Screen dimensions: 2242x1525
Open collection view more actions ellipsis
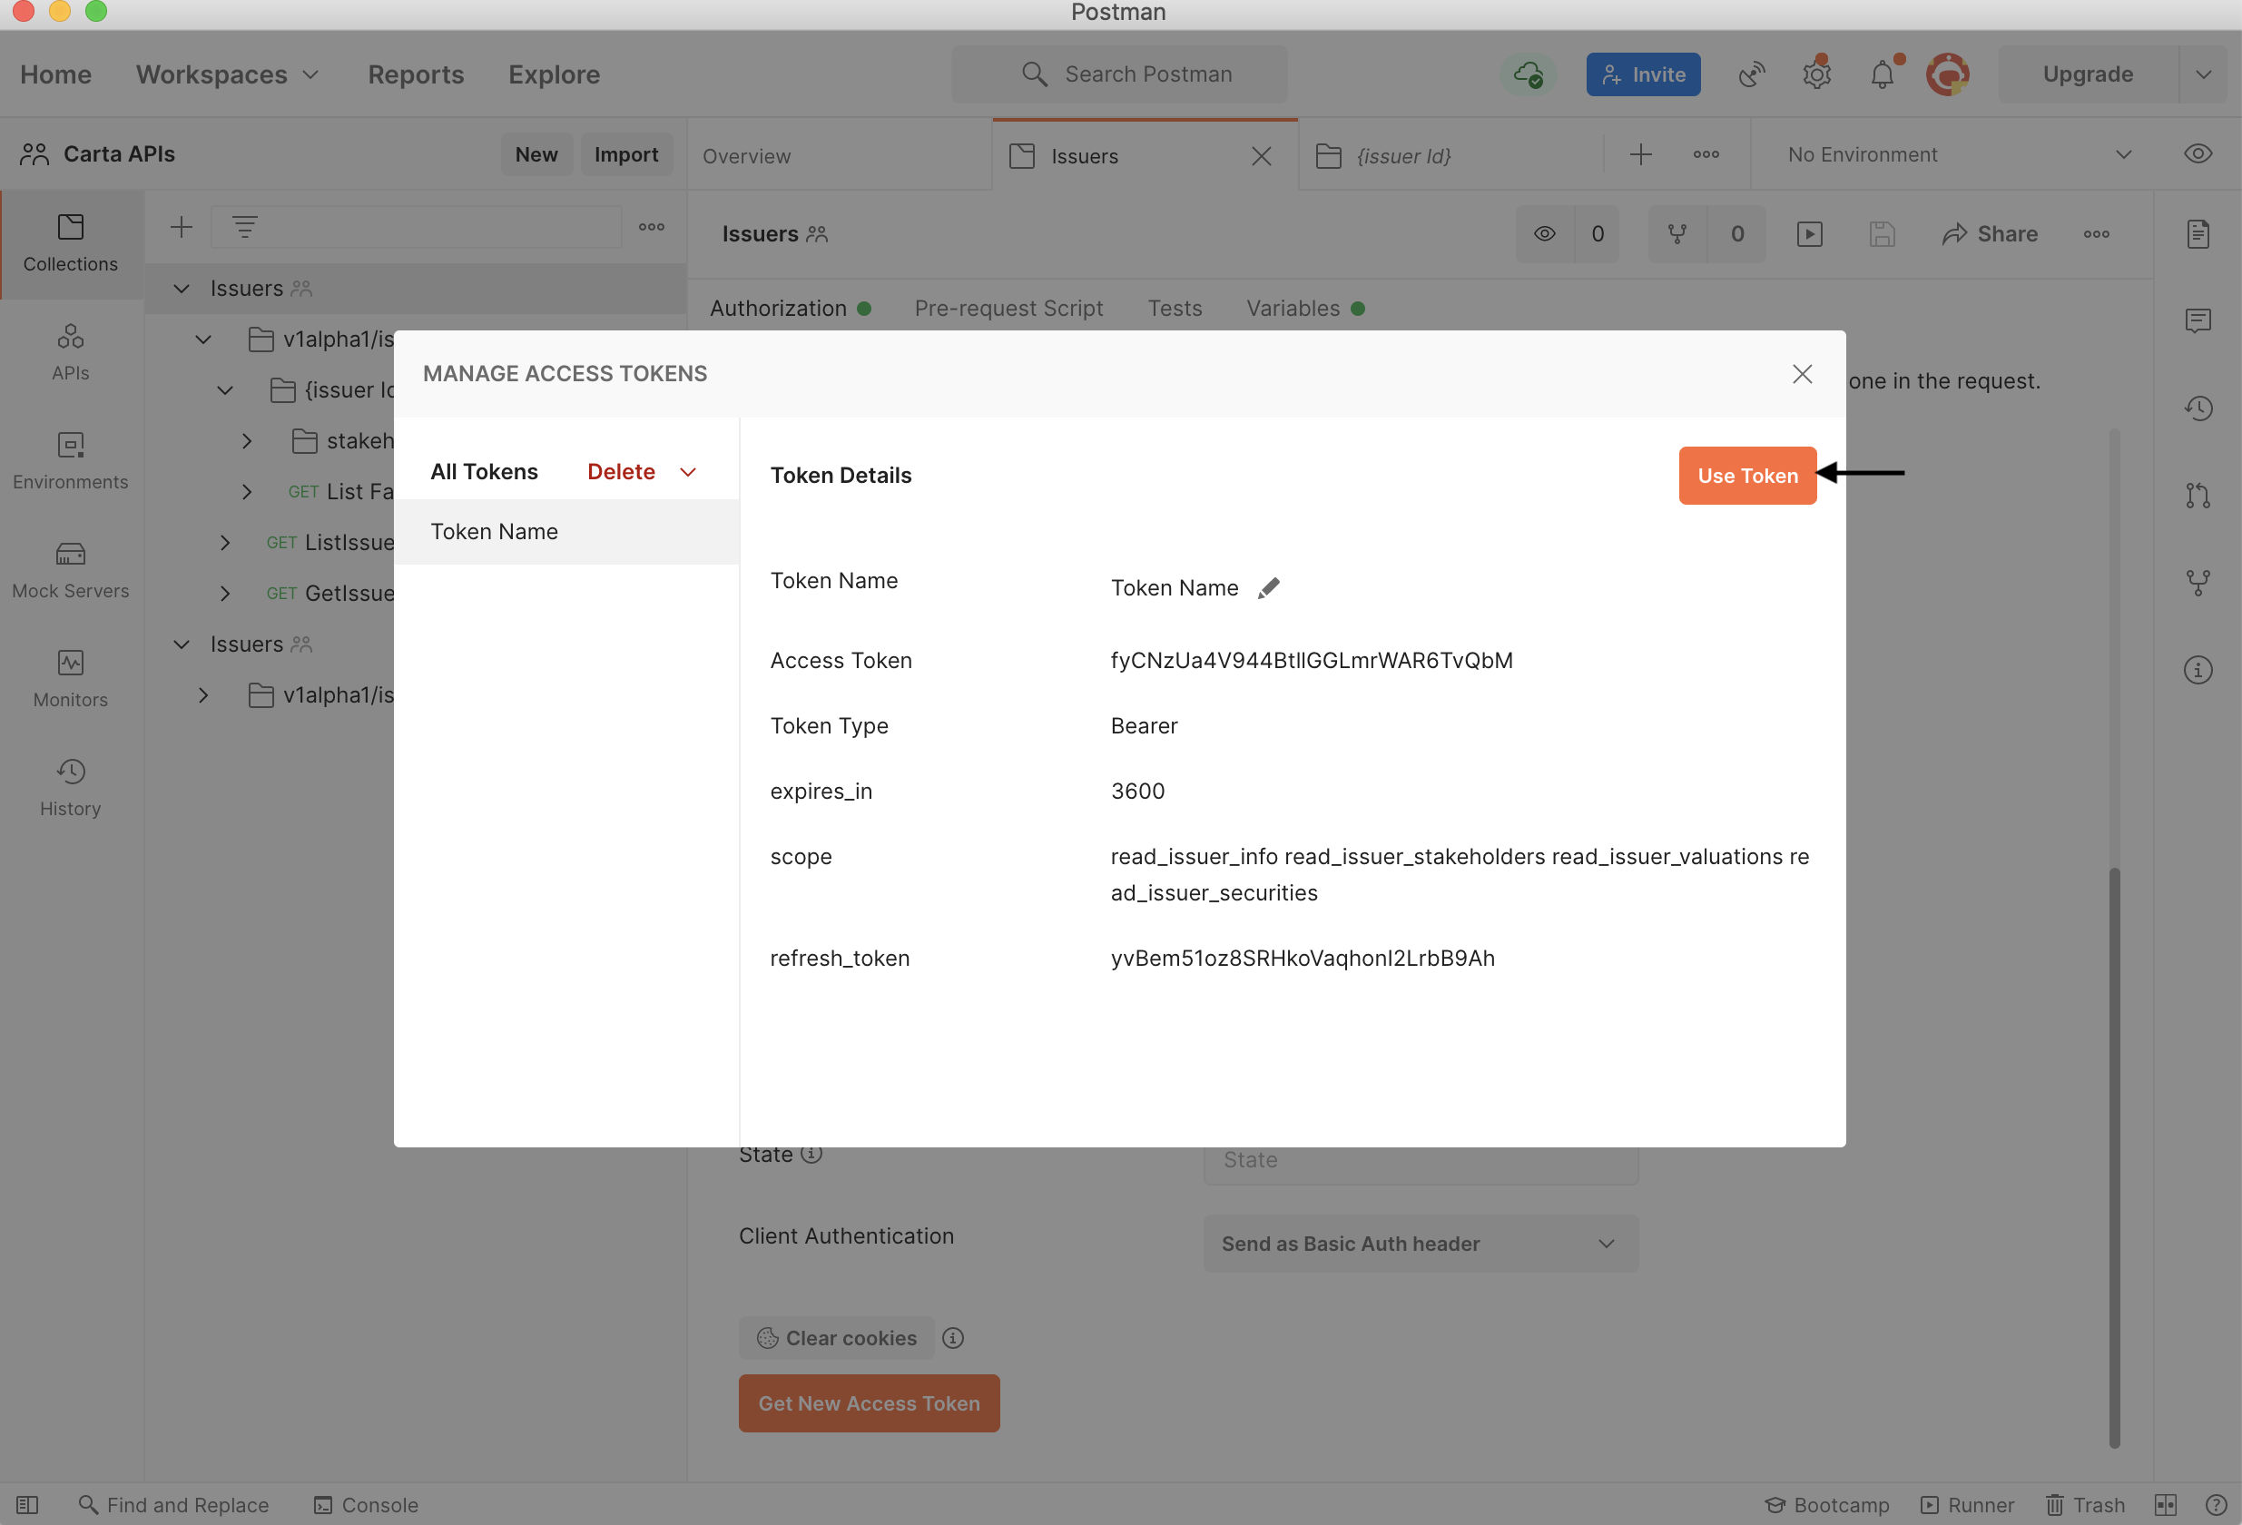coord(2095,233)
